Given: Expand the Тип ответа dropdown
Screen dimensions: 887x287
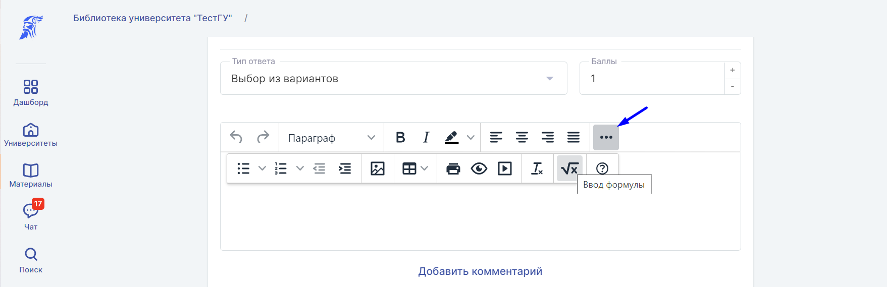Looking at the screenshot, I should tap(394, 78).
